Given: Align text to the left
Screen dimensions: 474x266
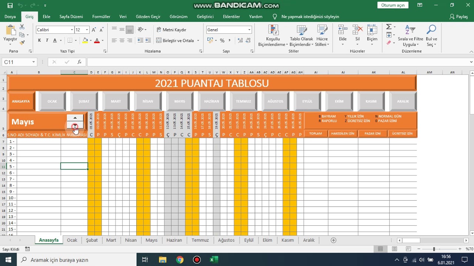Looking at the screenshot, I should [114, 40].
